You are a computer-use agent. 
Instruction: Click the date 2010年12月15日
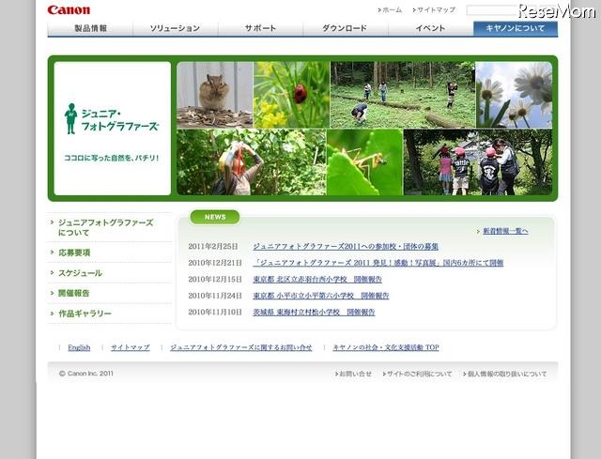[x=215, y=280]
